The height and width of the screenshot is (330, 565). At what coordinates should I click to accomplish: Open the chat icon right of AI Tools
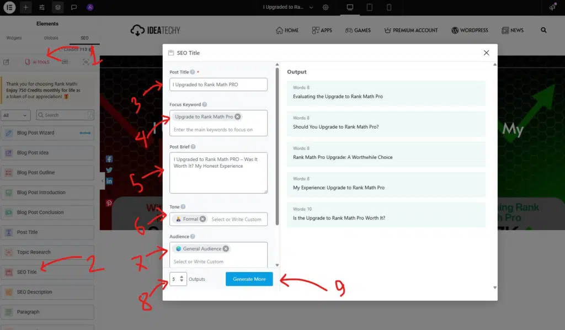[x=65, y=62]
